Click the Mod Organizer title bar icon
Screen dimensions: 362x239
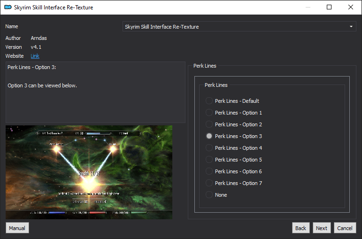pos(8,8)
